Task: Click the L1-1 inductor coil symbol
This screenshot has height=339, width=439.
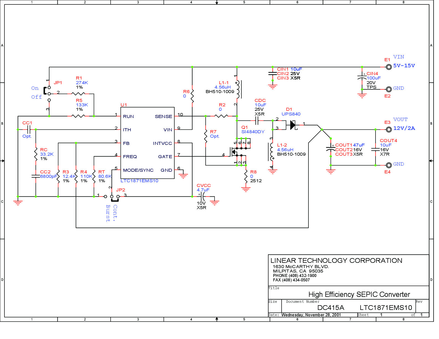Action: pyautogui.click(x=238, y=89)
